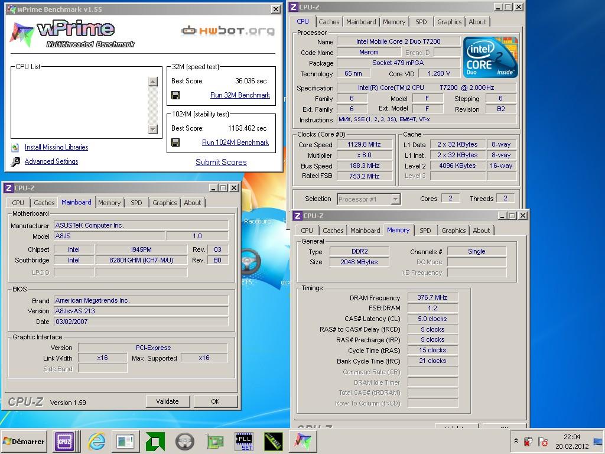This screenshot has height=454, width=605.
Task: Click the HWBOT.org logo in wPrime
Action: coord(228,30)
